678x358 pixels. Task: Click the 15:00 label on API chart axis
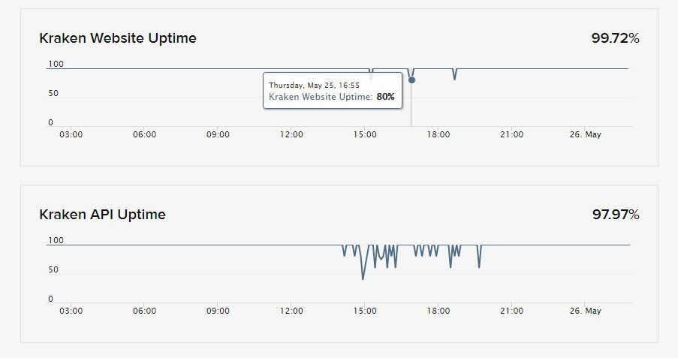pos(365,311)
